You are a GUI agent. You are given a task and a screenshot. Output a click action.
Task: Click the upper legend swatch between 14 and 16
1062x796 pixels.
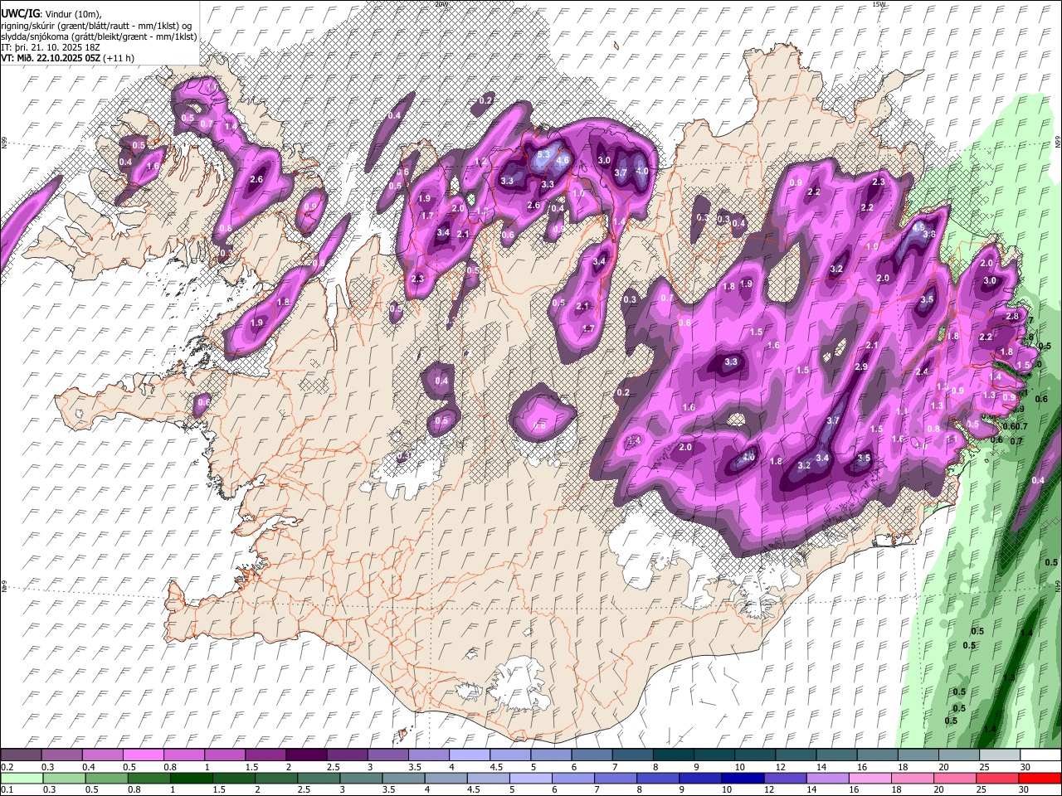tap(835, 755)
